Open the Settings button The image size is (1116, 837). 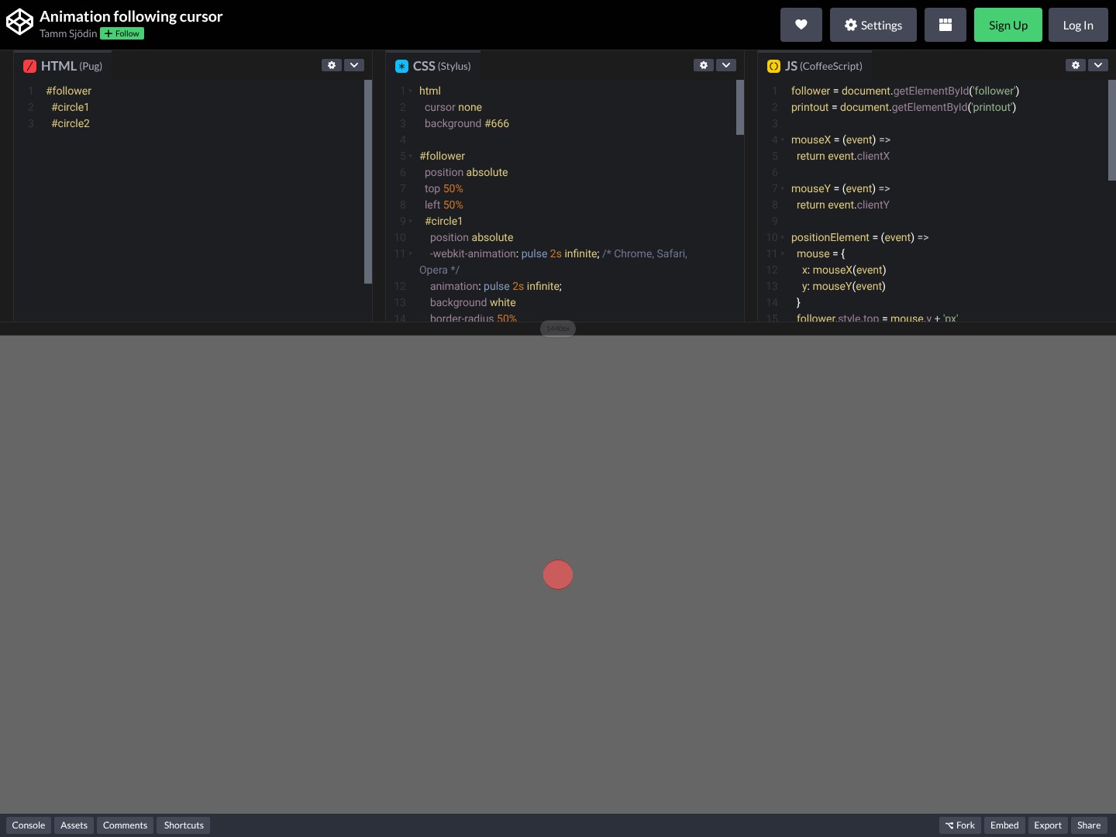point(873,25)
